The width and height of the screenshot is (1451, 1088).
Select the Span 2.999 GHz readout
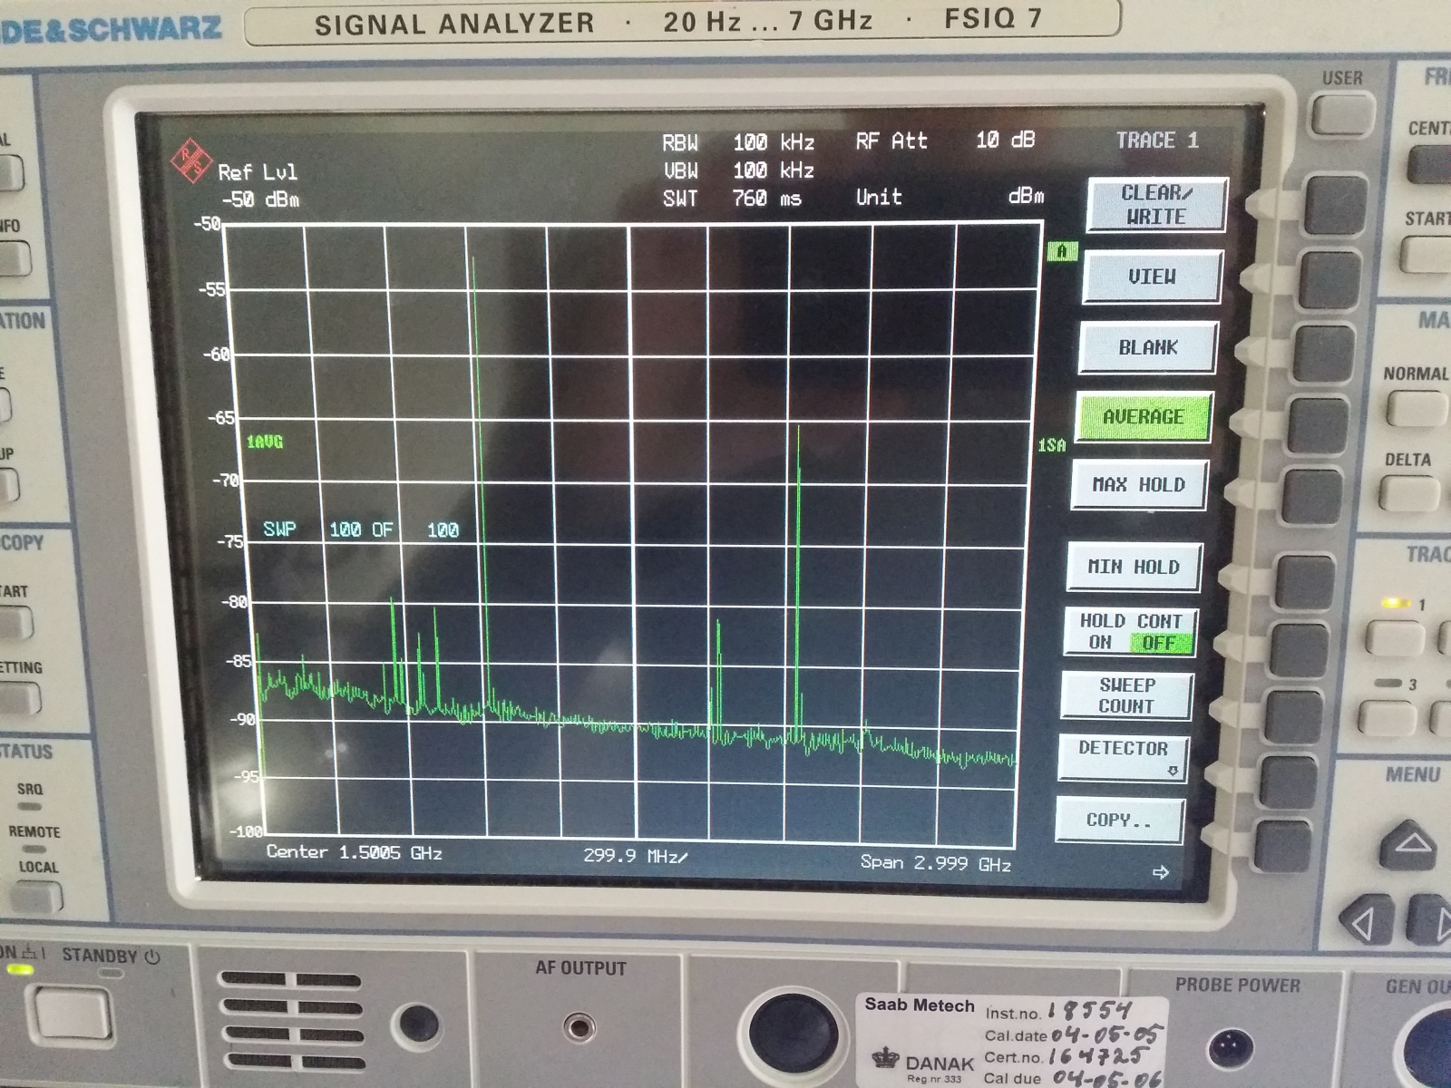[x=936, y=863]
